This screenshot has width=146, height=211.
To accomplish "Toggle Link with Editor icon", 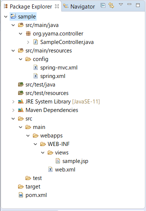I will 111,6.
